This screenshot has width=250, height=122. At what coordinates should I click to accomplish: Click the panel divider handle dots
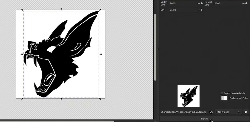[x=158, y=50]
